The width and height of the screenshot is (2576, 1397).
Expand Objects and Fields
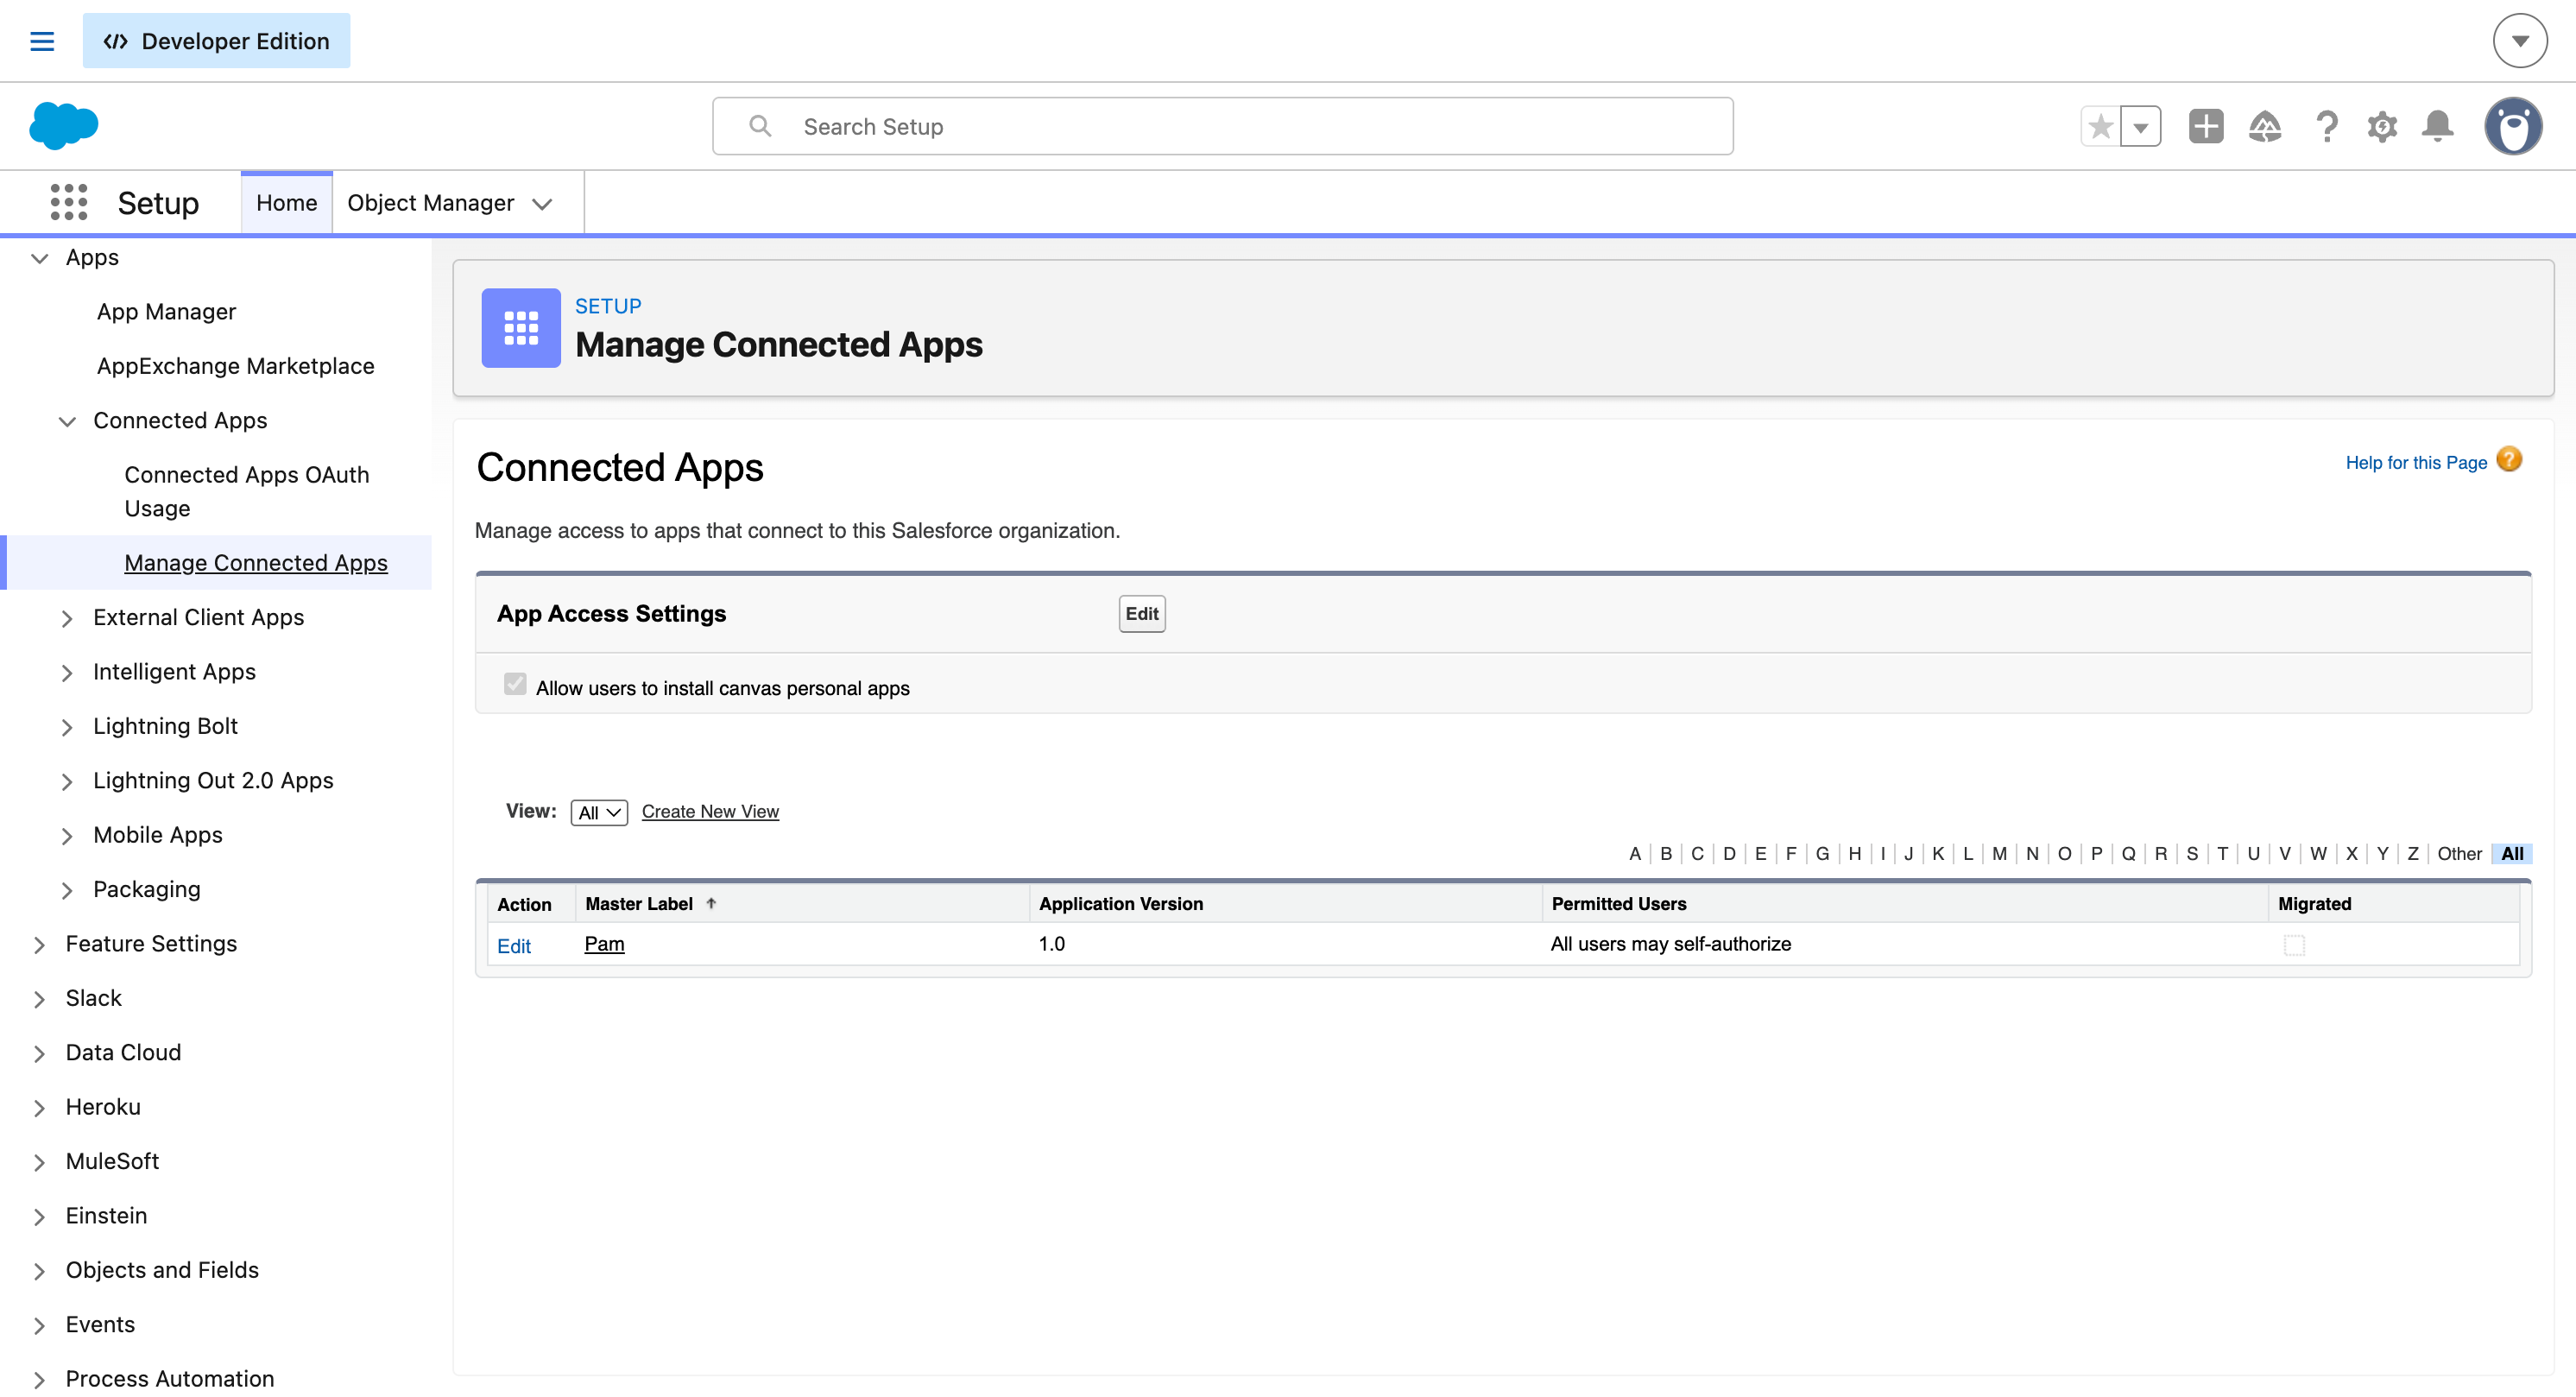coord(40,1271)
